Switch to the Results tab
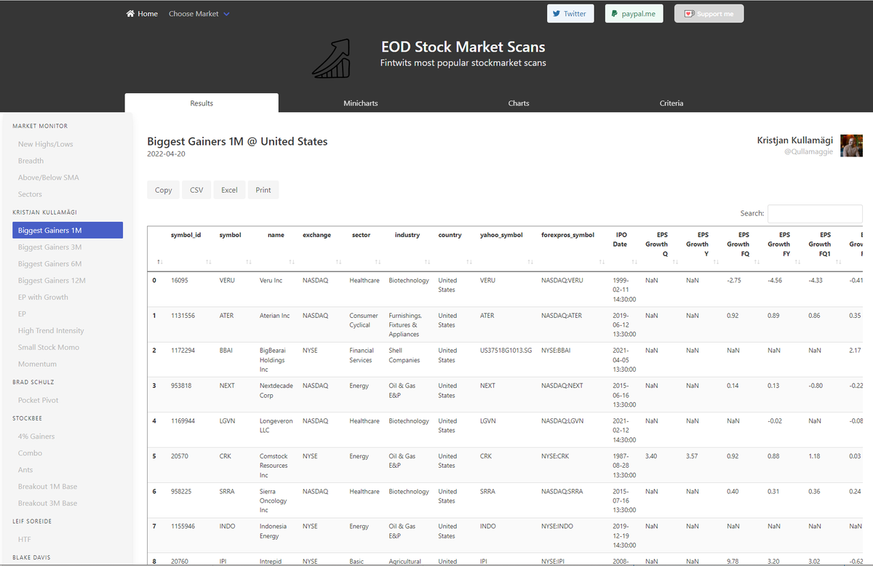The image size is (873, 566). click(x=202, y=103)
